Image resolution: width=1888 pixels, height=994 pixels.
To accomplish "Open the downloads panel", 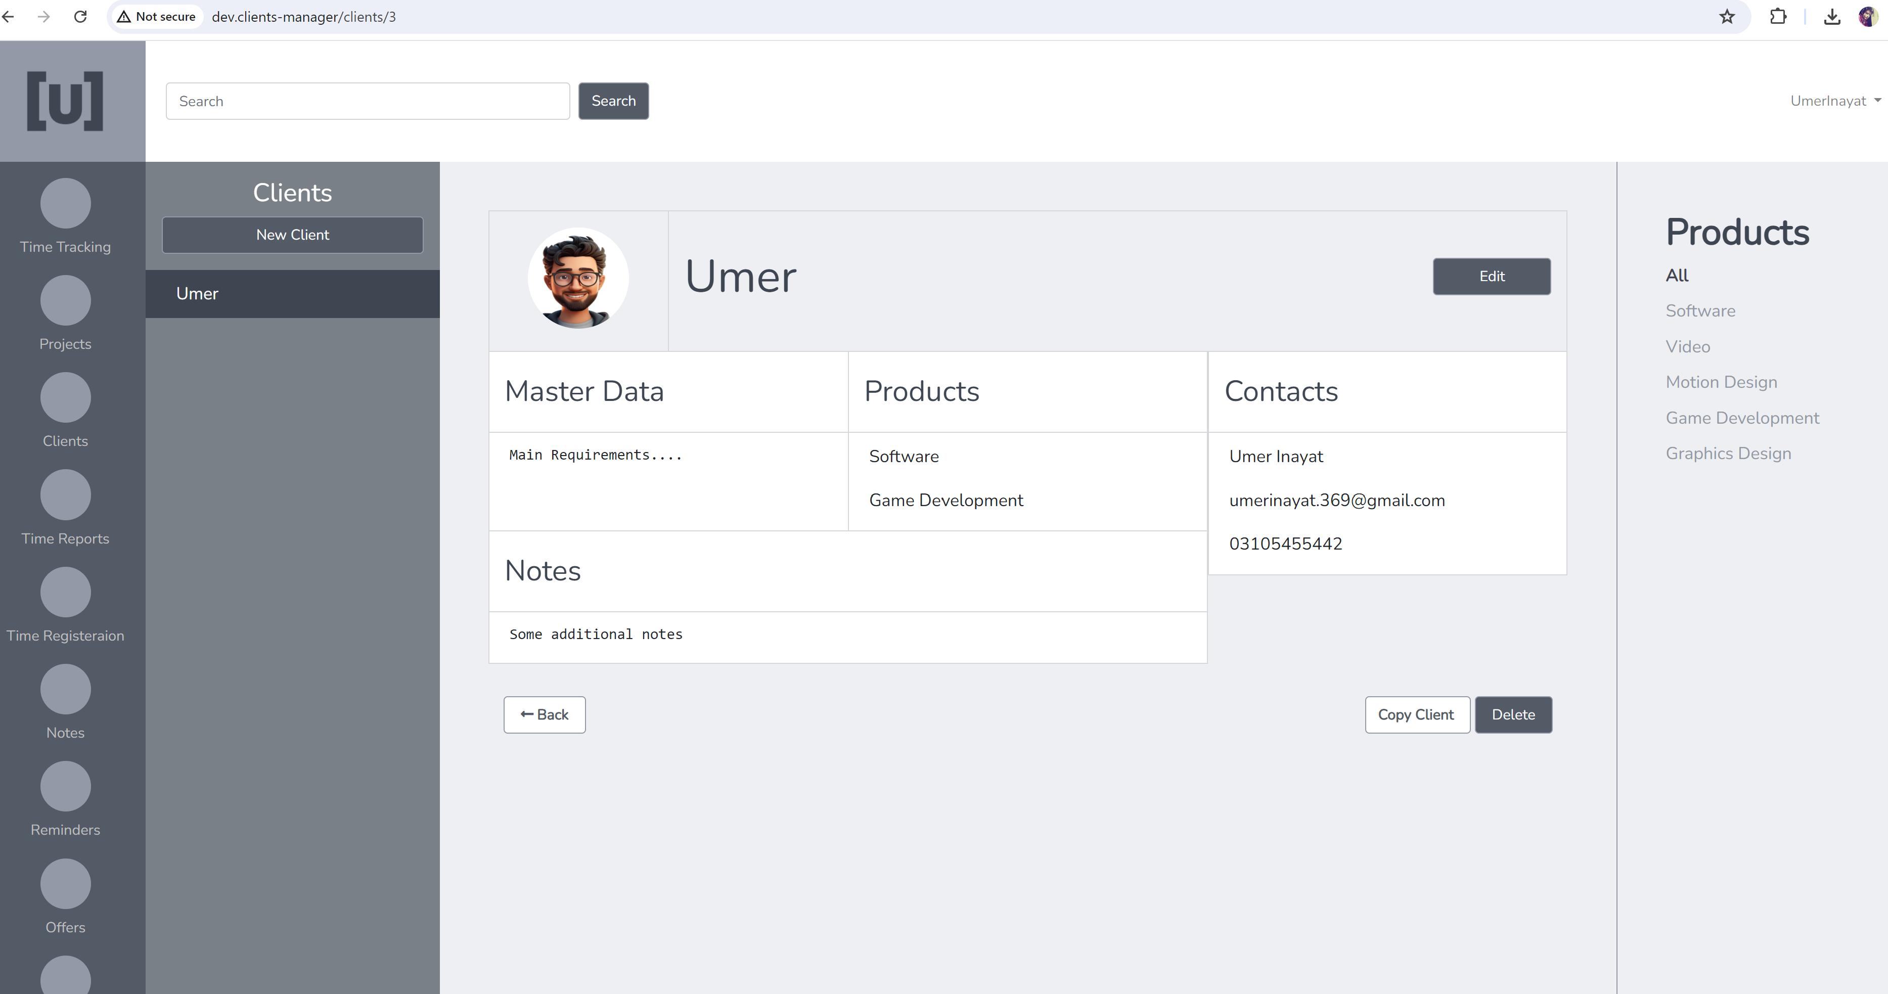I will pyautogui.click(x=1831, y=16).
